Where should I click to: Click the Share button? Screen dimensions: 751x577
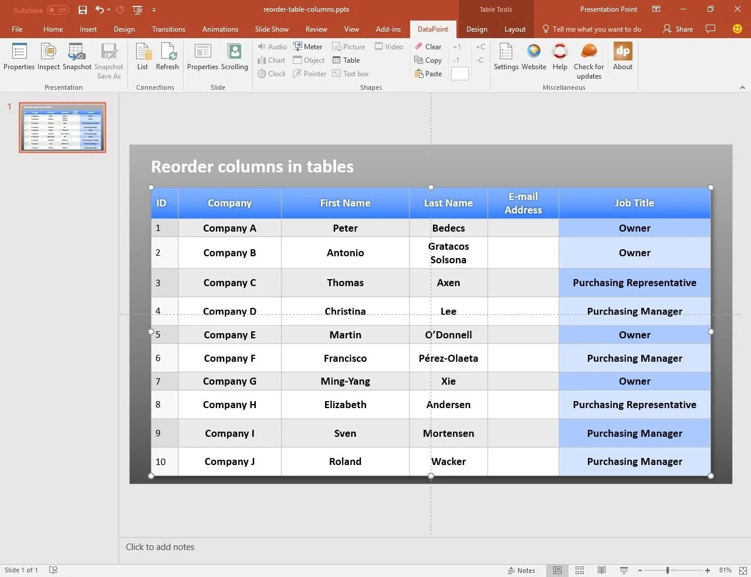pyautogui.click(x=678, y=29)
